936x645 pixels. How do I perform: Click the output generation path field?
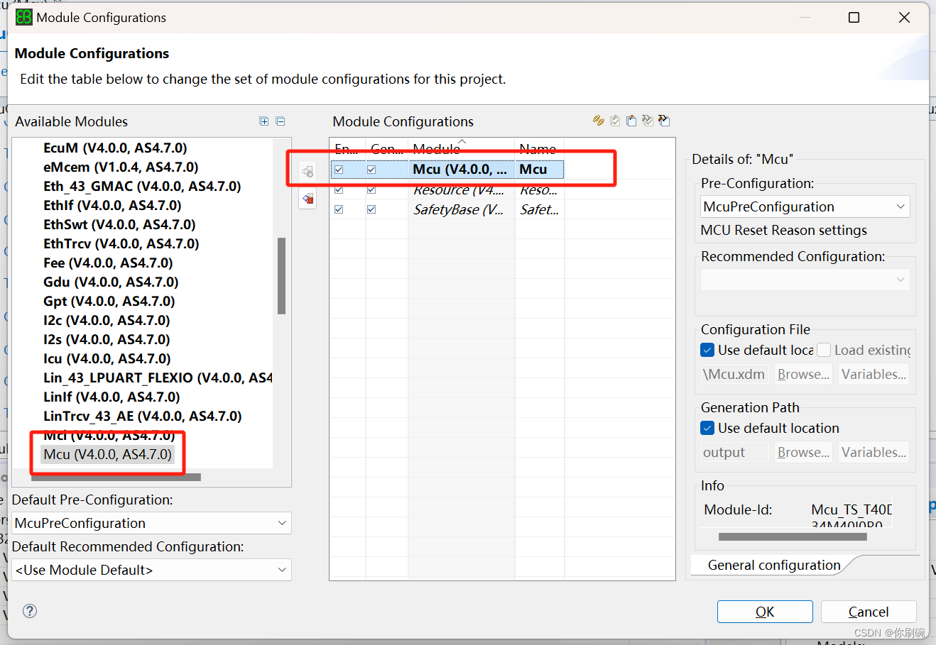[x=735, y=452]
